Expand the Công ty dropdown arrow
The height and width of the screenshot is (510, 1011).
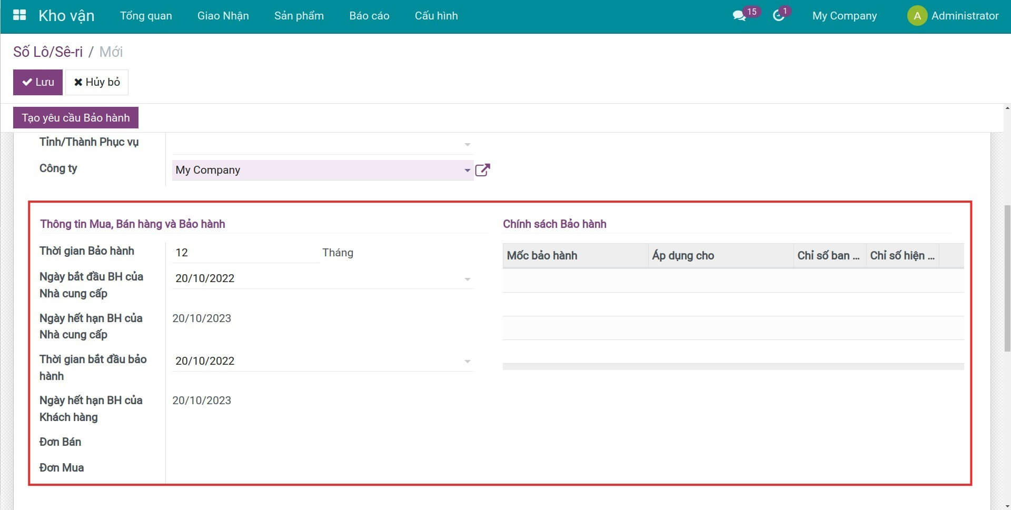[467, 170]
